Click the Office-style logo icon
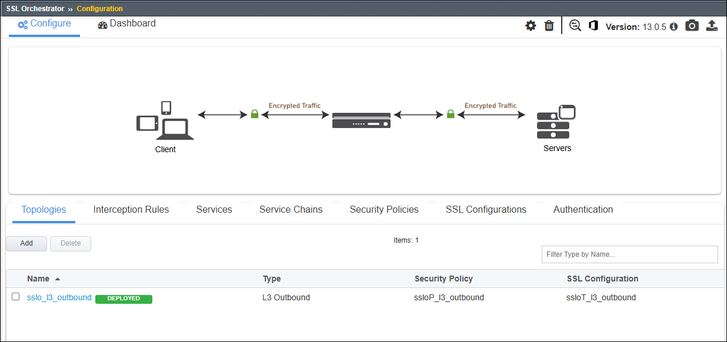Viewport: 727px width, 342px height. (x=593, y=26)
